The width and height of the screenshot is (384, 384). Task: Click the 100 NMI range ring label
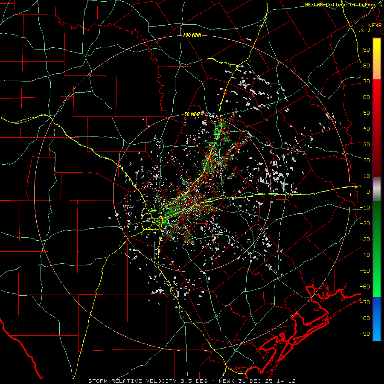point(192,35)
